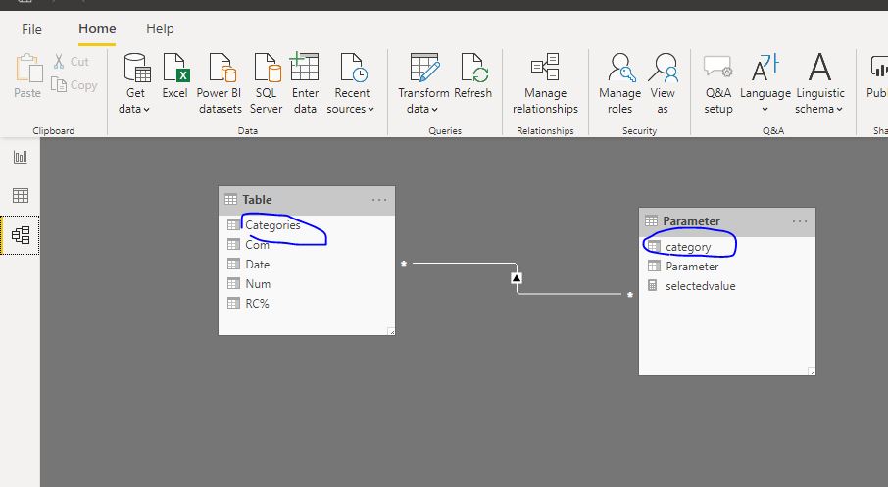Viewport: 888px width, 487px height.
Task: Connect to SQL Server
Action: [267, 83]
